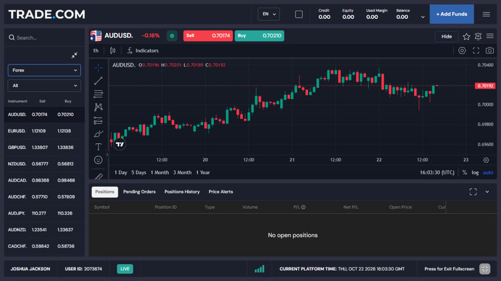Click Sell at 0.70174

(208, 36)
